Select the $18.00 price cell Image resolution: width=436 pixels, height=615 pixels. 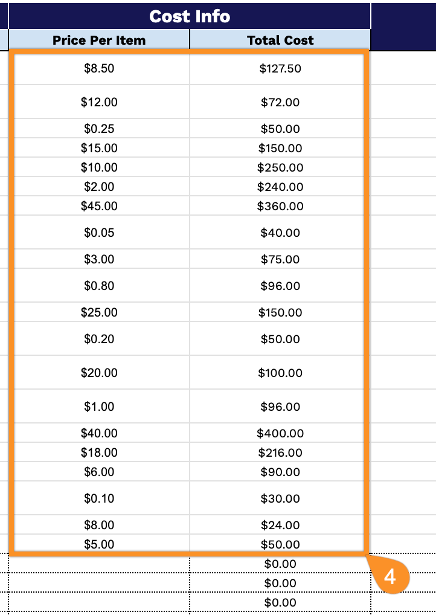[x=99, y=452]
